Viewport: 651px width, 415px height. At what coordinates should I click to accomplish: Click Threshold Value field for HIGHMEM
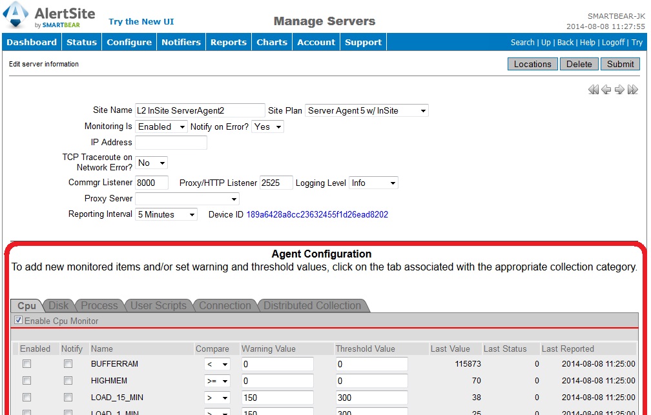371,381
